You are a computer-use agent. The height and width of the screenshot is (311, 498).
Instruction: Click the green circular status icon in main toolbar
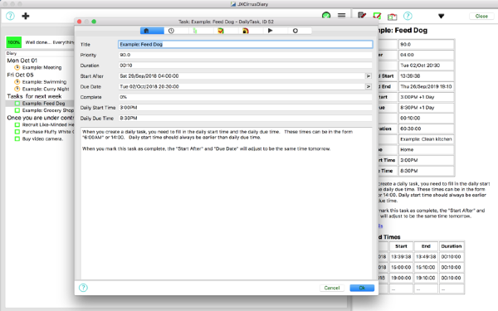pyautogui.click(x=326, y=15)
